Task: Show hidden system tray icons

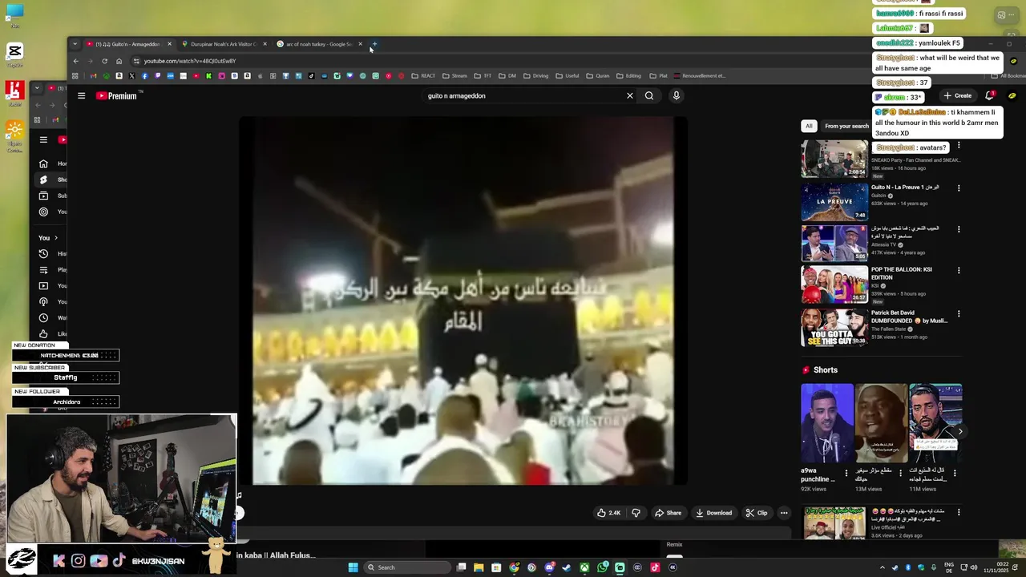Action: pyautogui.click(x=883, y=567)
